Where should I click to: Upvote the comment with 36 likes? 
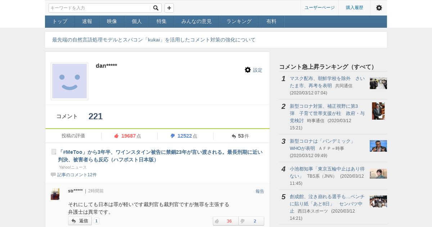coord(226,221)
